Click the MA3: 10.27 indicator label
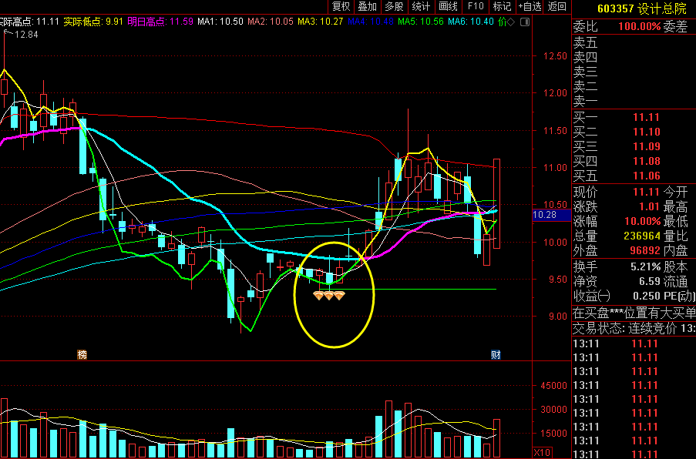 [321, 22]
